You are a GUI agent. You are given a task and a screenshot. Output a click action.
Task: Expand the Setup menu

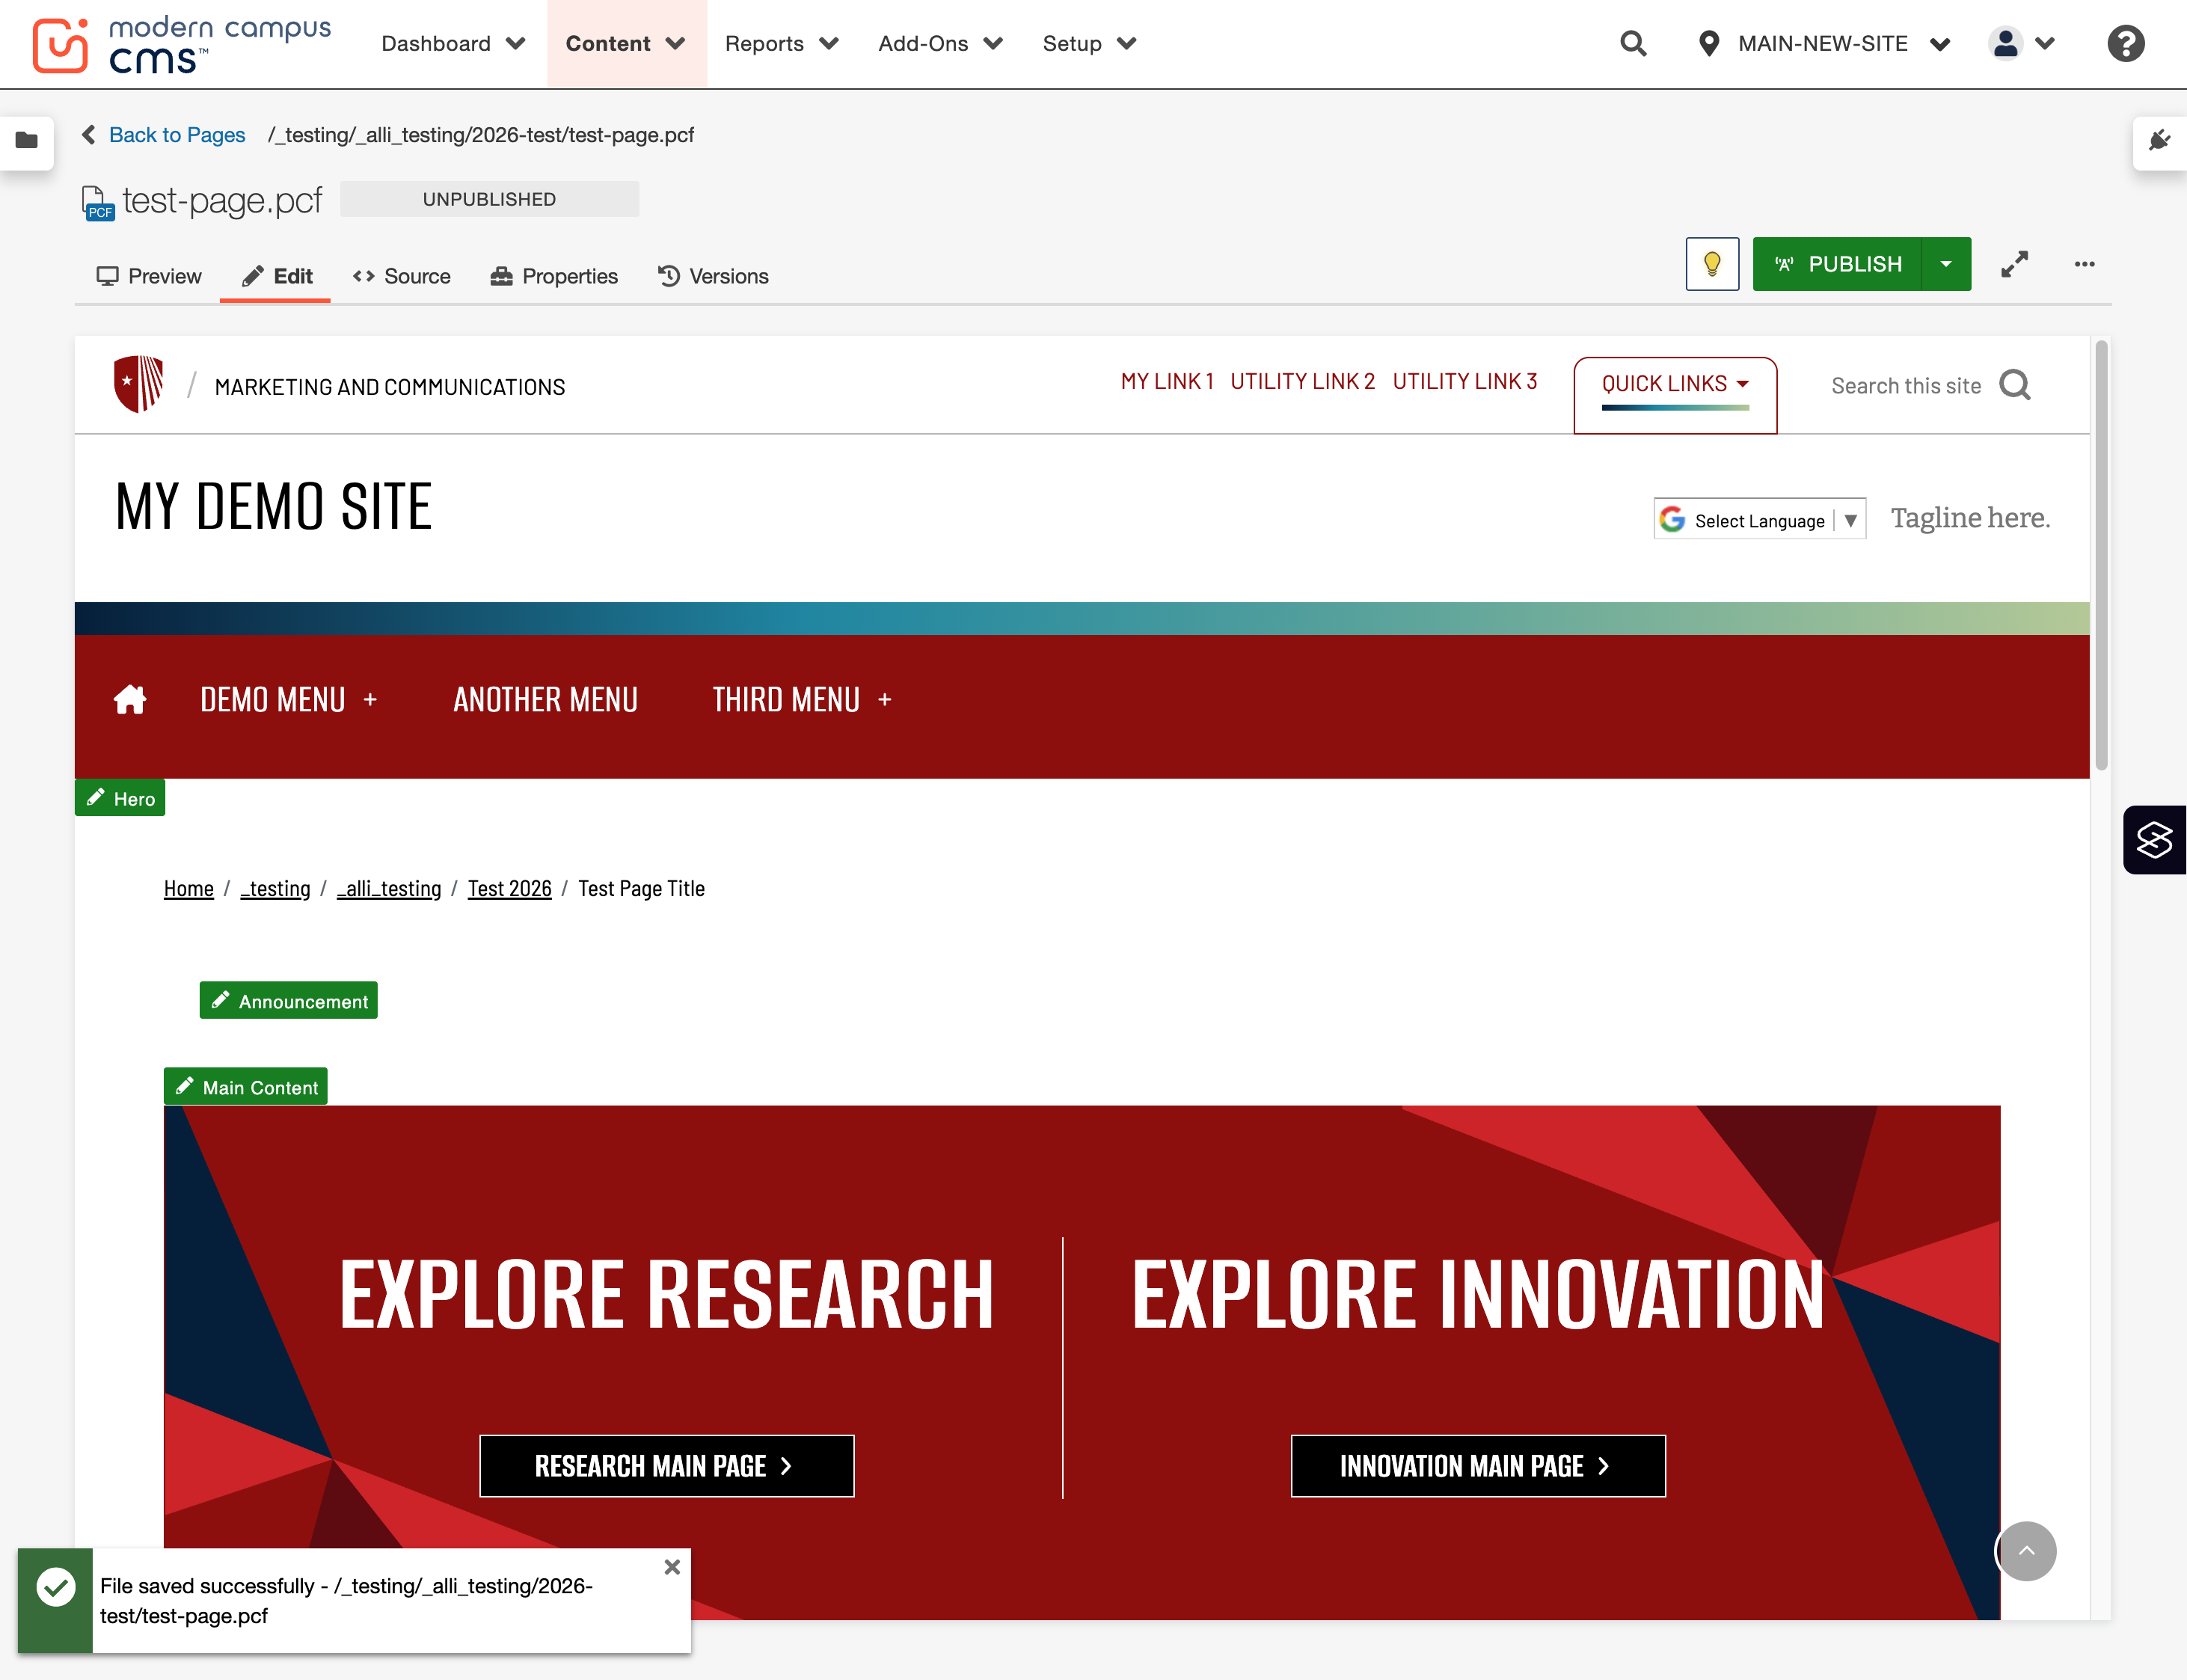[x=1090, y=43]
